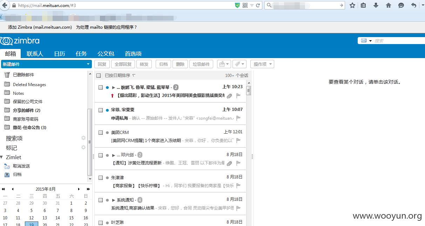Flag the 商家报备 快乐柠檬 email

click(x=238, y=185)
